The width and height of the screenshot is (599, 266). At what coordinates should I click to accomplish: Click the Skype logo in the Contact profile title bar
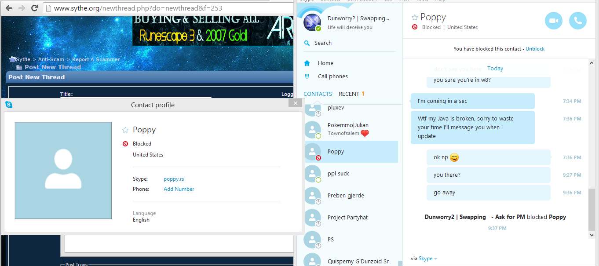coord(9,105)
